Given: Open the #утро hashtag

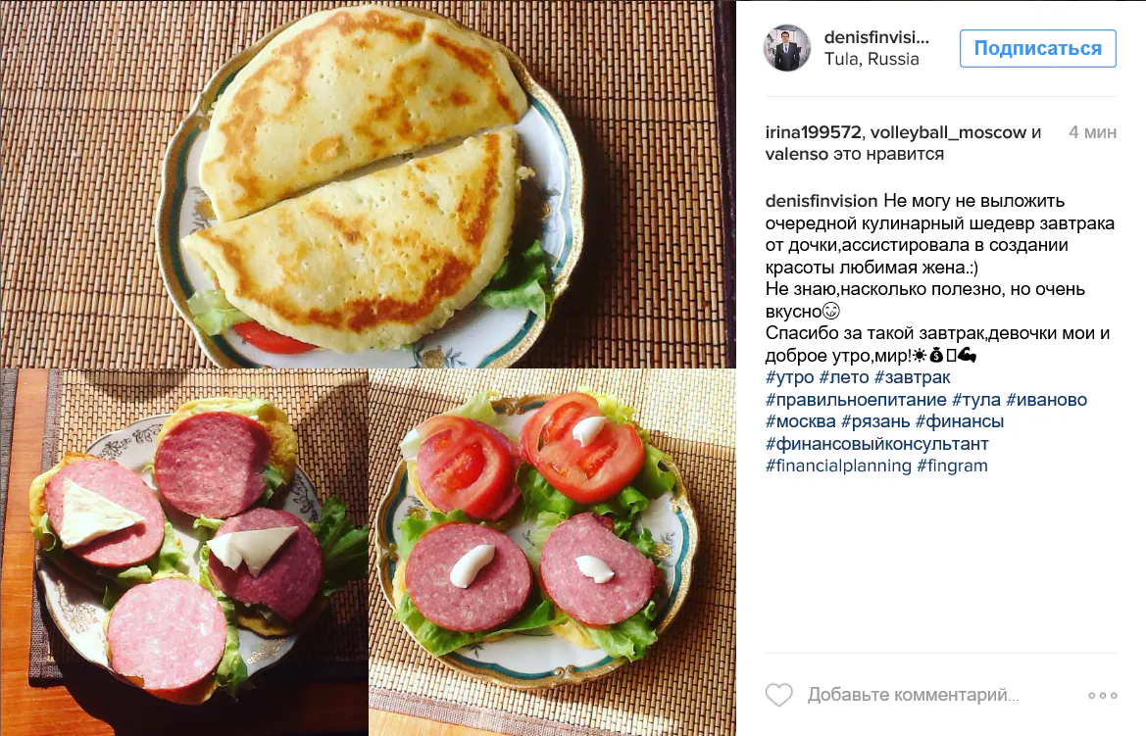Looking at the screenshot, I should 789,378.
